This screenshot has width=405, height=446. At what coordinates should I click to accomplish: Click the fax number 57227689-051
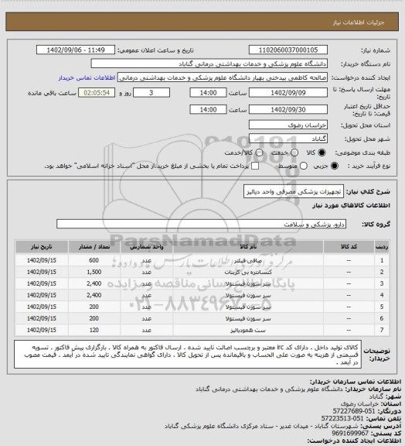(x=354, y=411)
